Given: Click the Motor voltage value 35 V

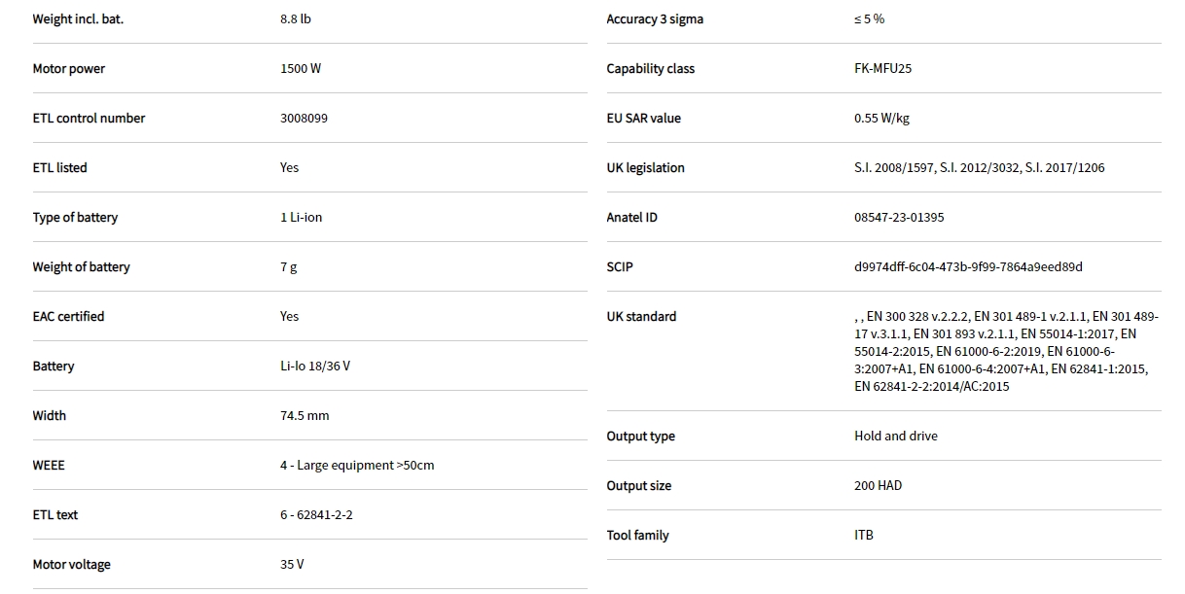Looking at the screenshot, I should click(292, 565).
